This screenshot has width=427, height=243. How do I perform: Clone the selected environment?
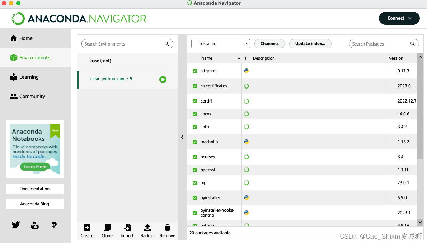[x=107, y=231]
